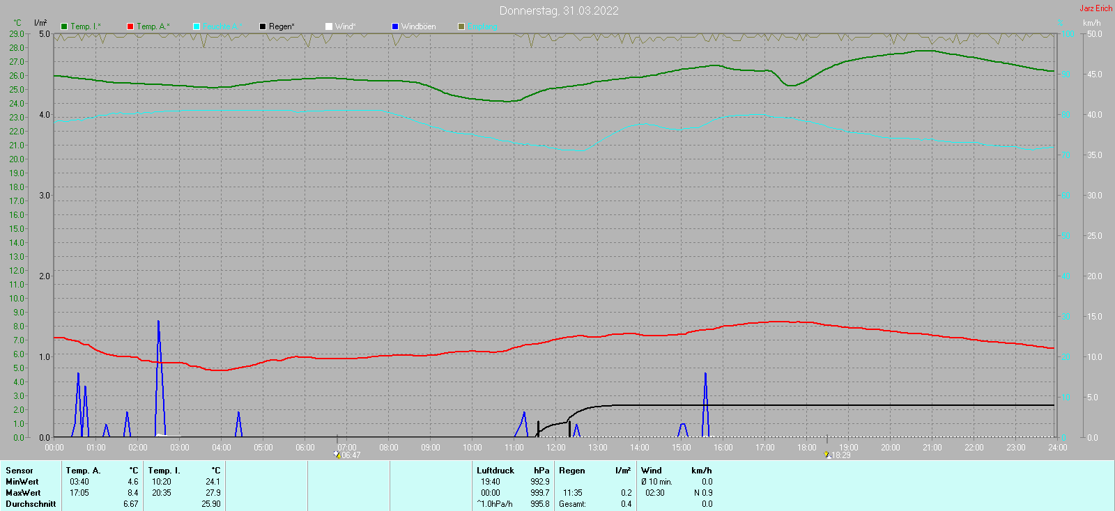Click the green Temp. I. legend swatch
This screenshot has height=511, width=1115.
click(x=64, y=26)
